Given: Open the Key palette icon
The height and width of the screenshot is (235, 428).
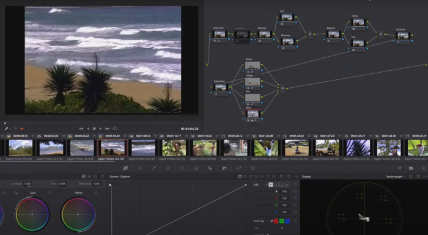Looking at the screenshot, I should pos(224,168).
